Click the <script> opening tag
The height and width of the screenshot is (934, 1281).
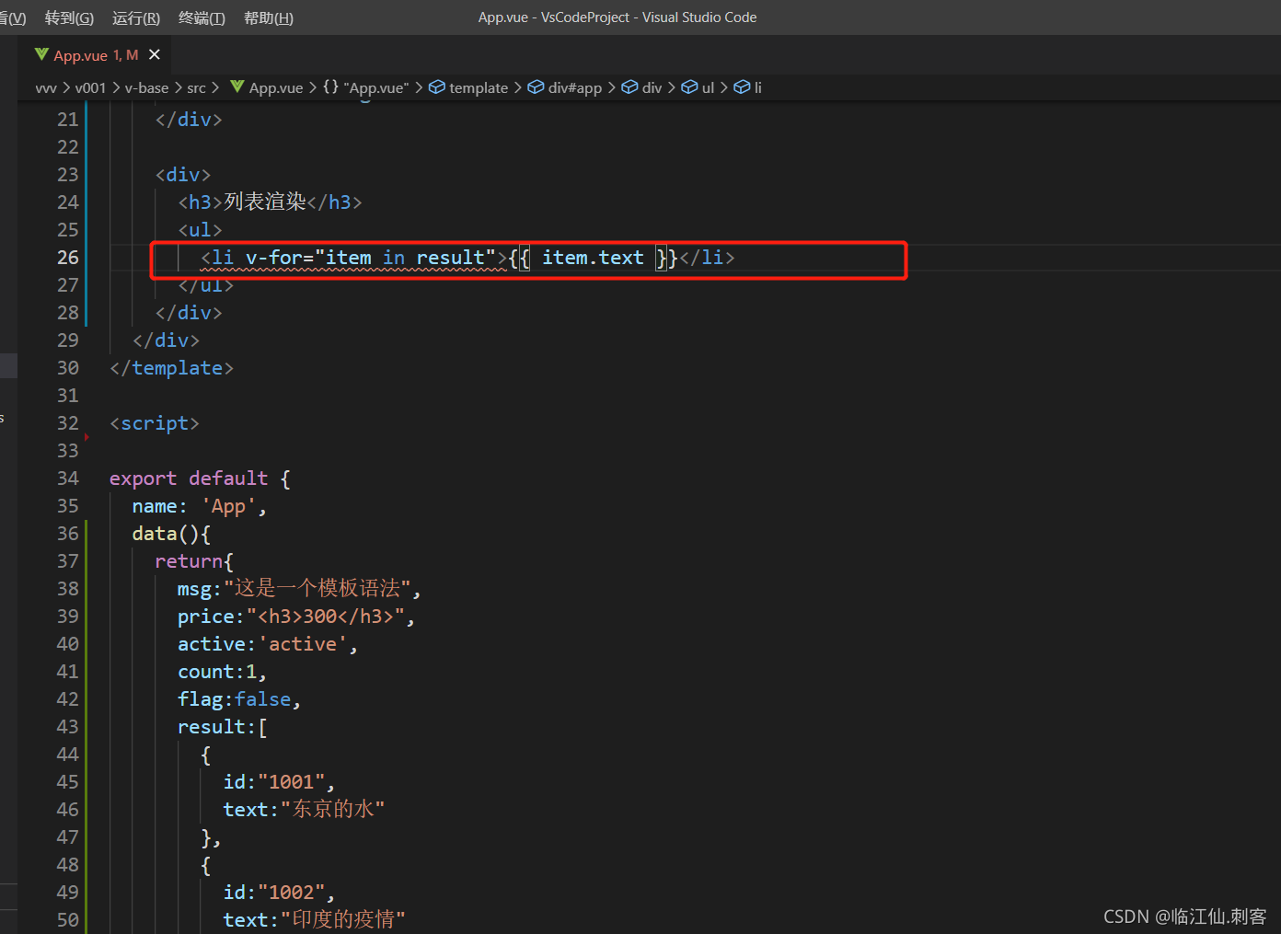[x=155, y=423]
